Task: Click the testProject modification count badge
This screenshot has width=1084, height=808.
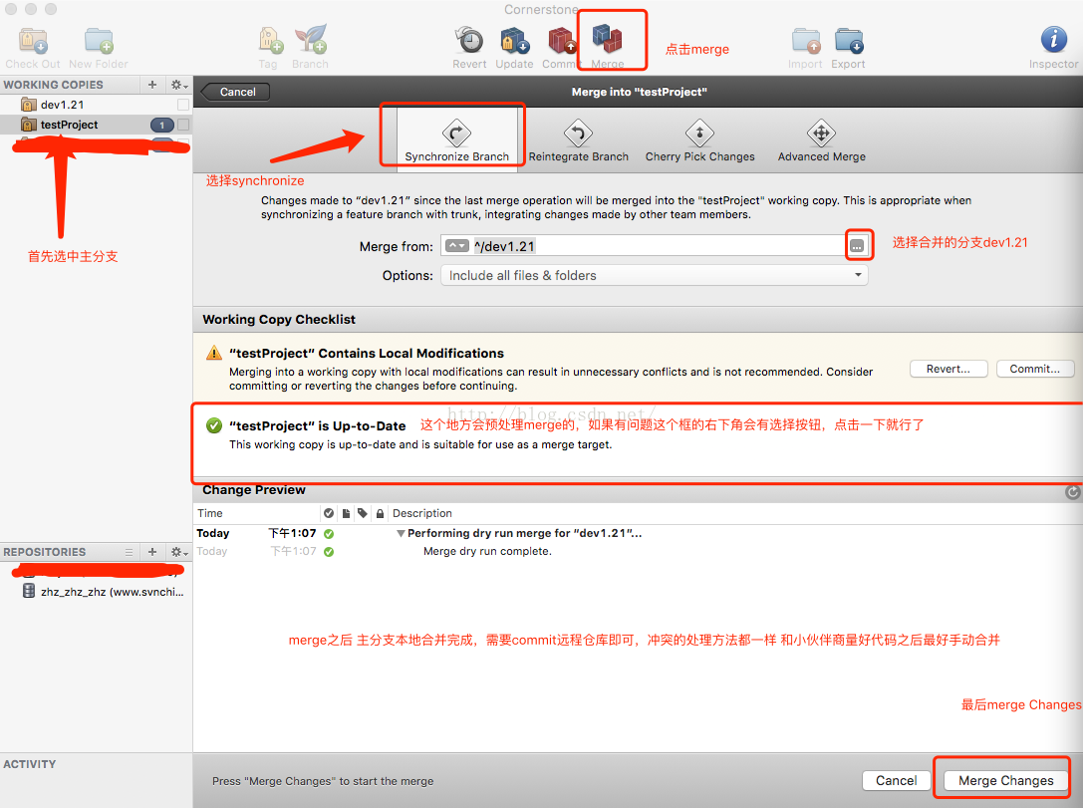Action: [x=161, y=126]
